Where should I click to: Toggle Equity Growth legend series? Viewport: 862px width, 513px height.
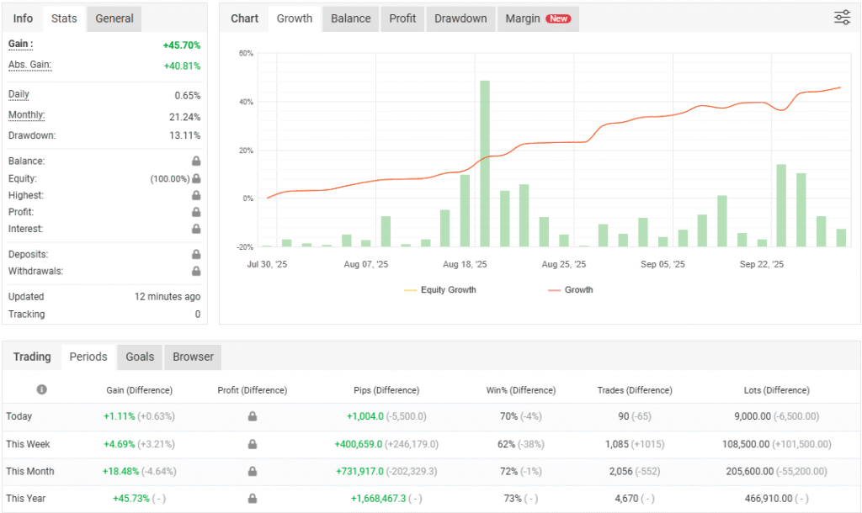point(439,290)
